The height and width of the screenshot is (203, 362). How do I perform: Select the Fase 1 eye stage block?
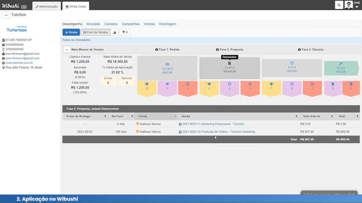click(167, 68)
